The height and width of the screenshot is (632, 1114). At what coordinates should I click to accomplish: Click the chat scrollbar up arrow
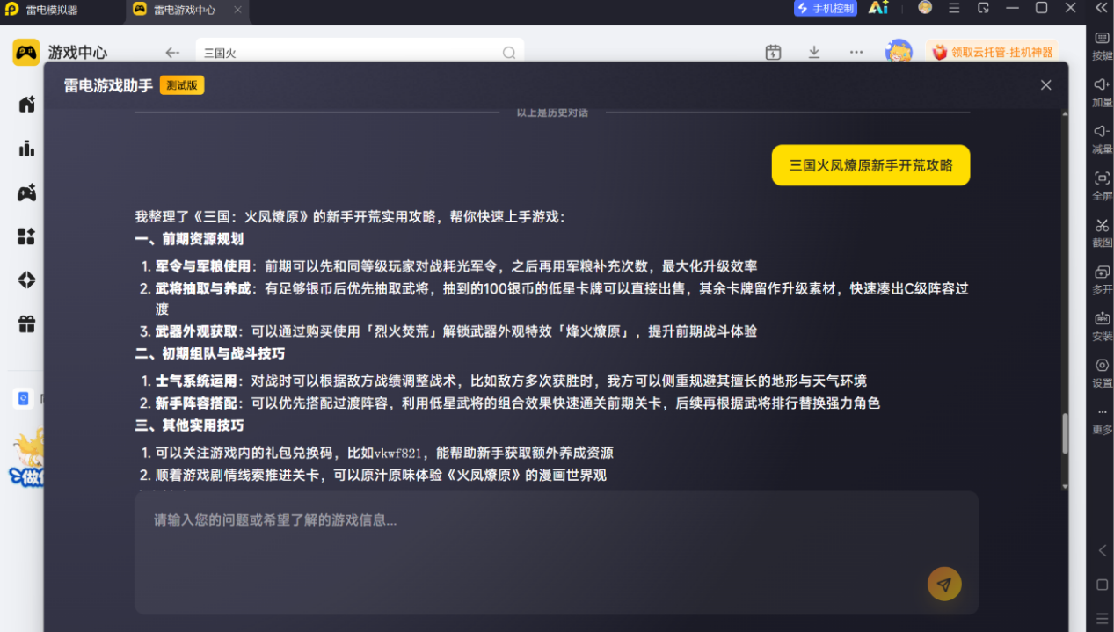[1065, 114]
